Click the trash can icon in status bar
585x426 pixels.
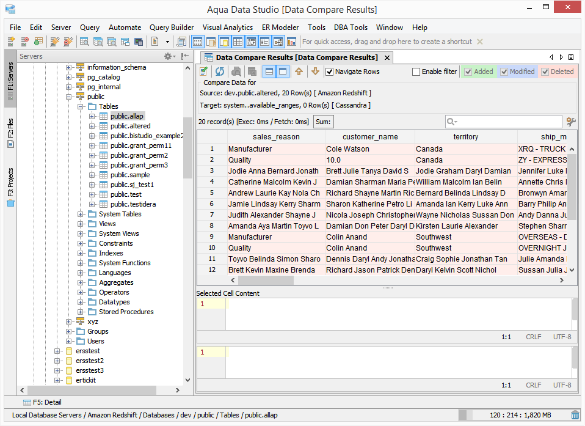point(575,415)
